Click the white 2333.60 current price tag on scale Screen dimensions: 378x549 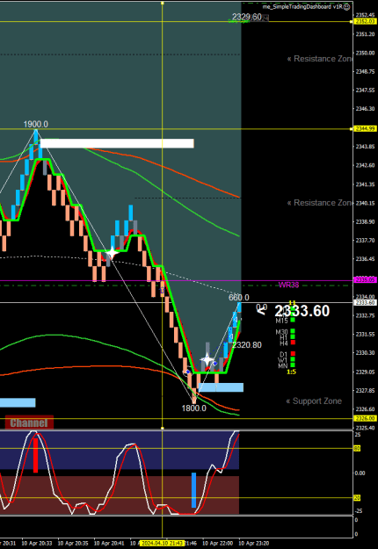(x=365, y=302)
